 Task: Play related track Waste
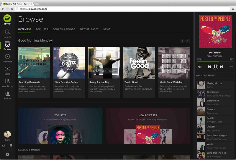click(x=215, y=146)
